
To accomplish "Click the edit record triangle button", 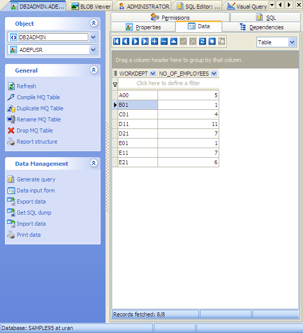I will pos(174,41).
